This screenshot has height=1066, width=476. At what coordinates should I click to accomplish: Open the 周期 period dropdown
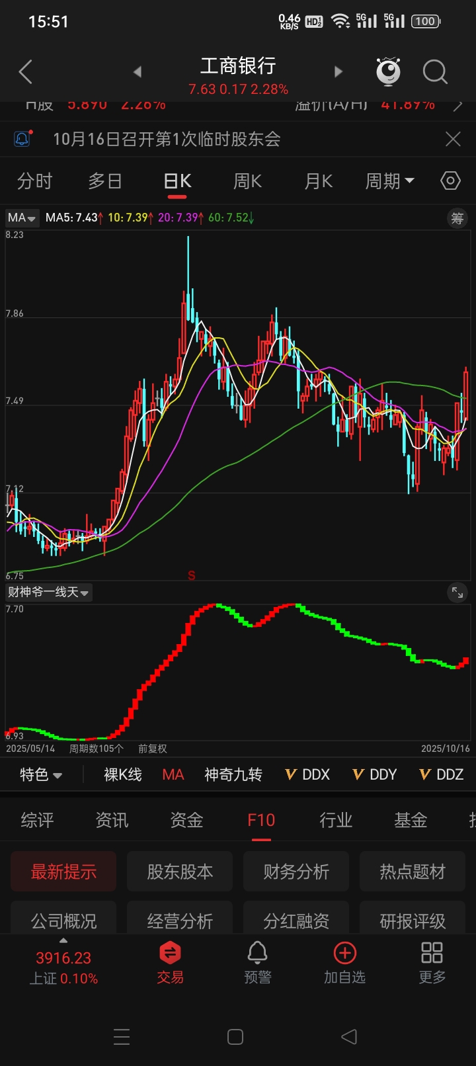390,181
